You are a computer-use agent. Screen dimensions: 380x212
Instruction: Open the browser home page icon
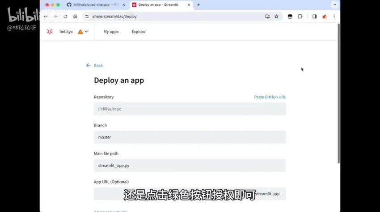(75, 16)
